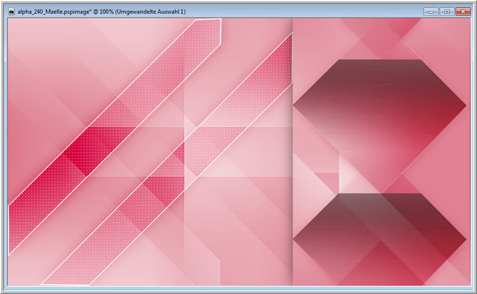
Task: Minimize the alpha_240_Maelle image window
Action: click(x=431, y=12)
